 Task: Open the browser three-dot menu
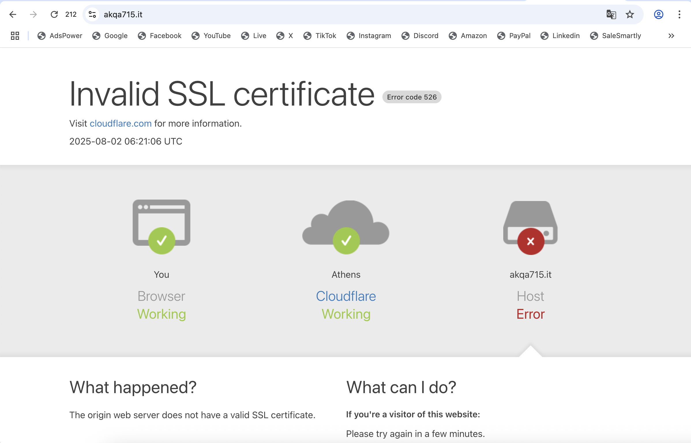point(679,14)
